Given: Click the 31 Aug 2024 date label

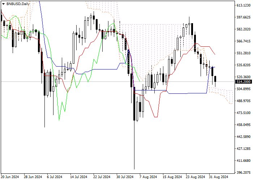Looking at the screenshot, I should coord(218,177).
